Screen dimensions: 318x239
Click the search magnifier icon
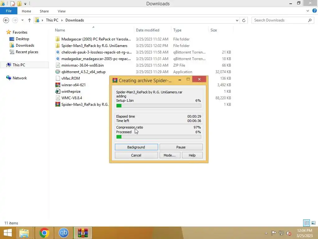(x=310, y=20)
